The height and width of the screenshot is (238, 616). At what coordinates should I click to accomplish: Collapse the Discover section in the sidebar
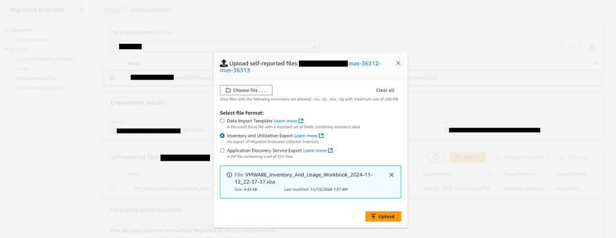pos(6,49)
